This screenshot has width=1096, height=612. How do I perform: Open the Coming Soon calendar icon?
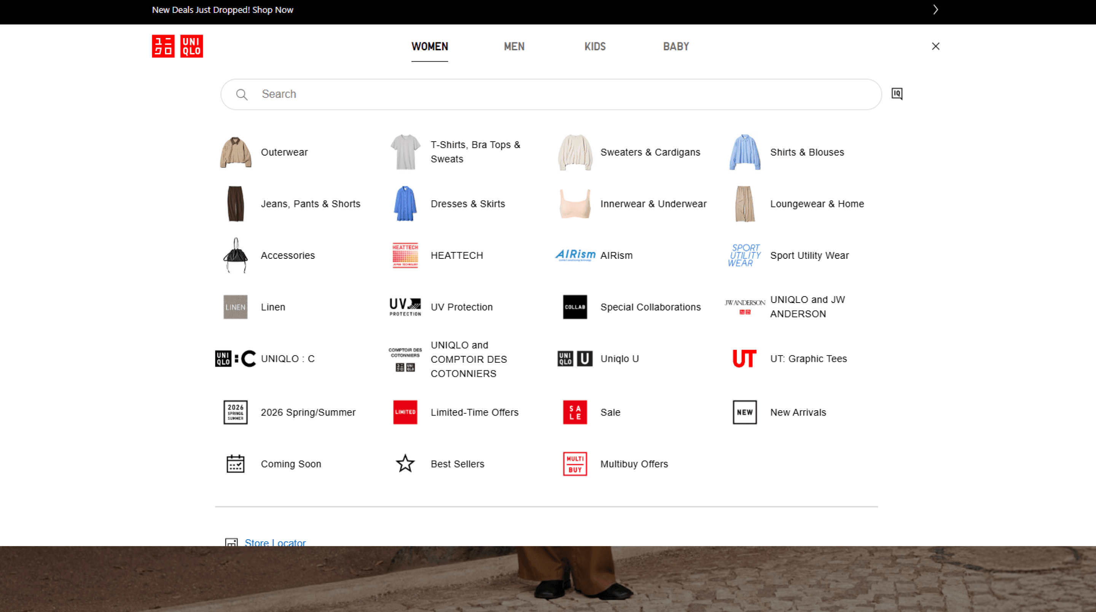tap(235, 464)
